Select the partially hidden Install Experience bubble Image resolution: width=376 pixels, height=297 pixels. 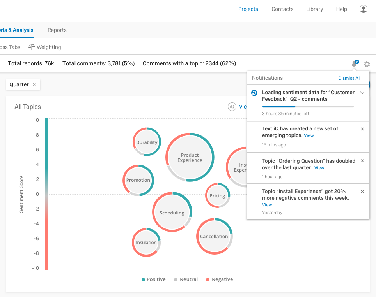tap(237, 167)
